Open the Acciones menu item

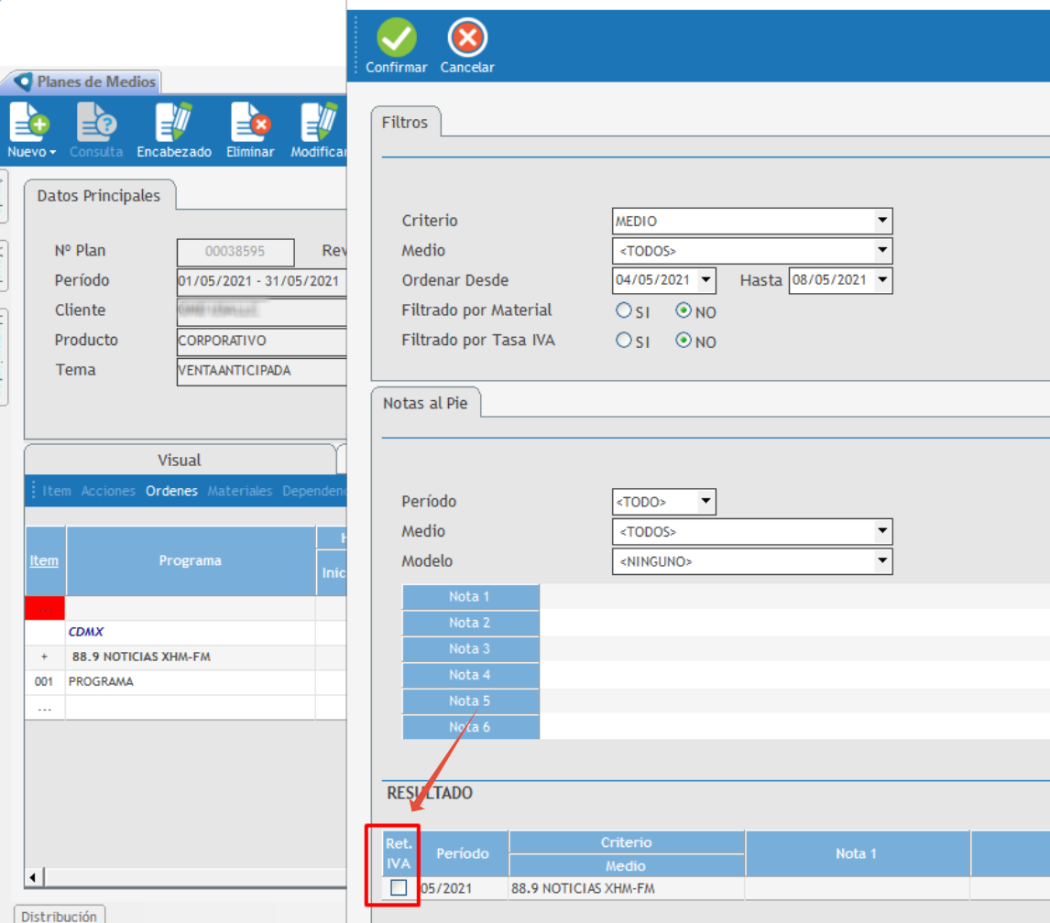pyautogui.click(x=108, y=491)
